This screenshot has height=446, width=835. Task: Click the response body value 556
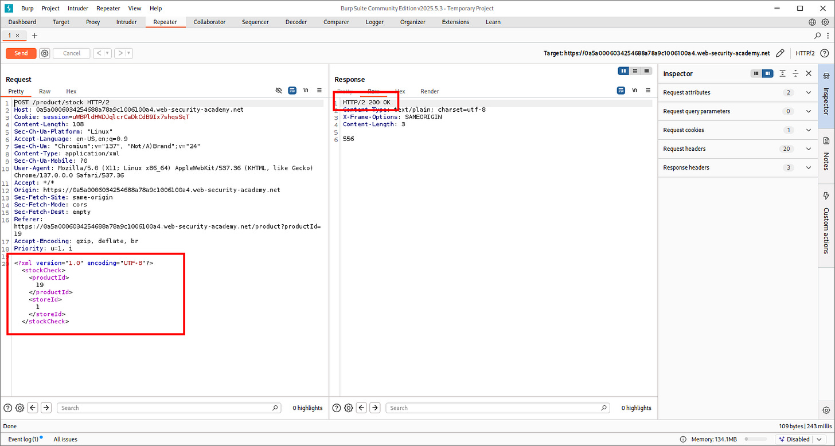click(x=348, y=139)
